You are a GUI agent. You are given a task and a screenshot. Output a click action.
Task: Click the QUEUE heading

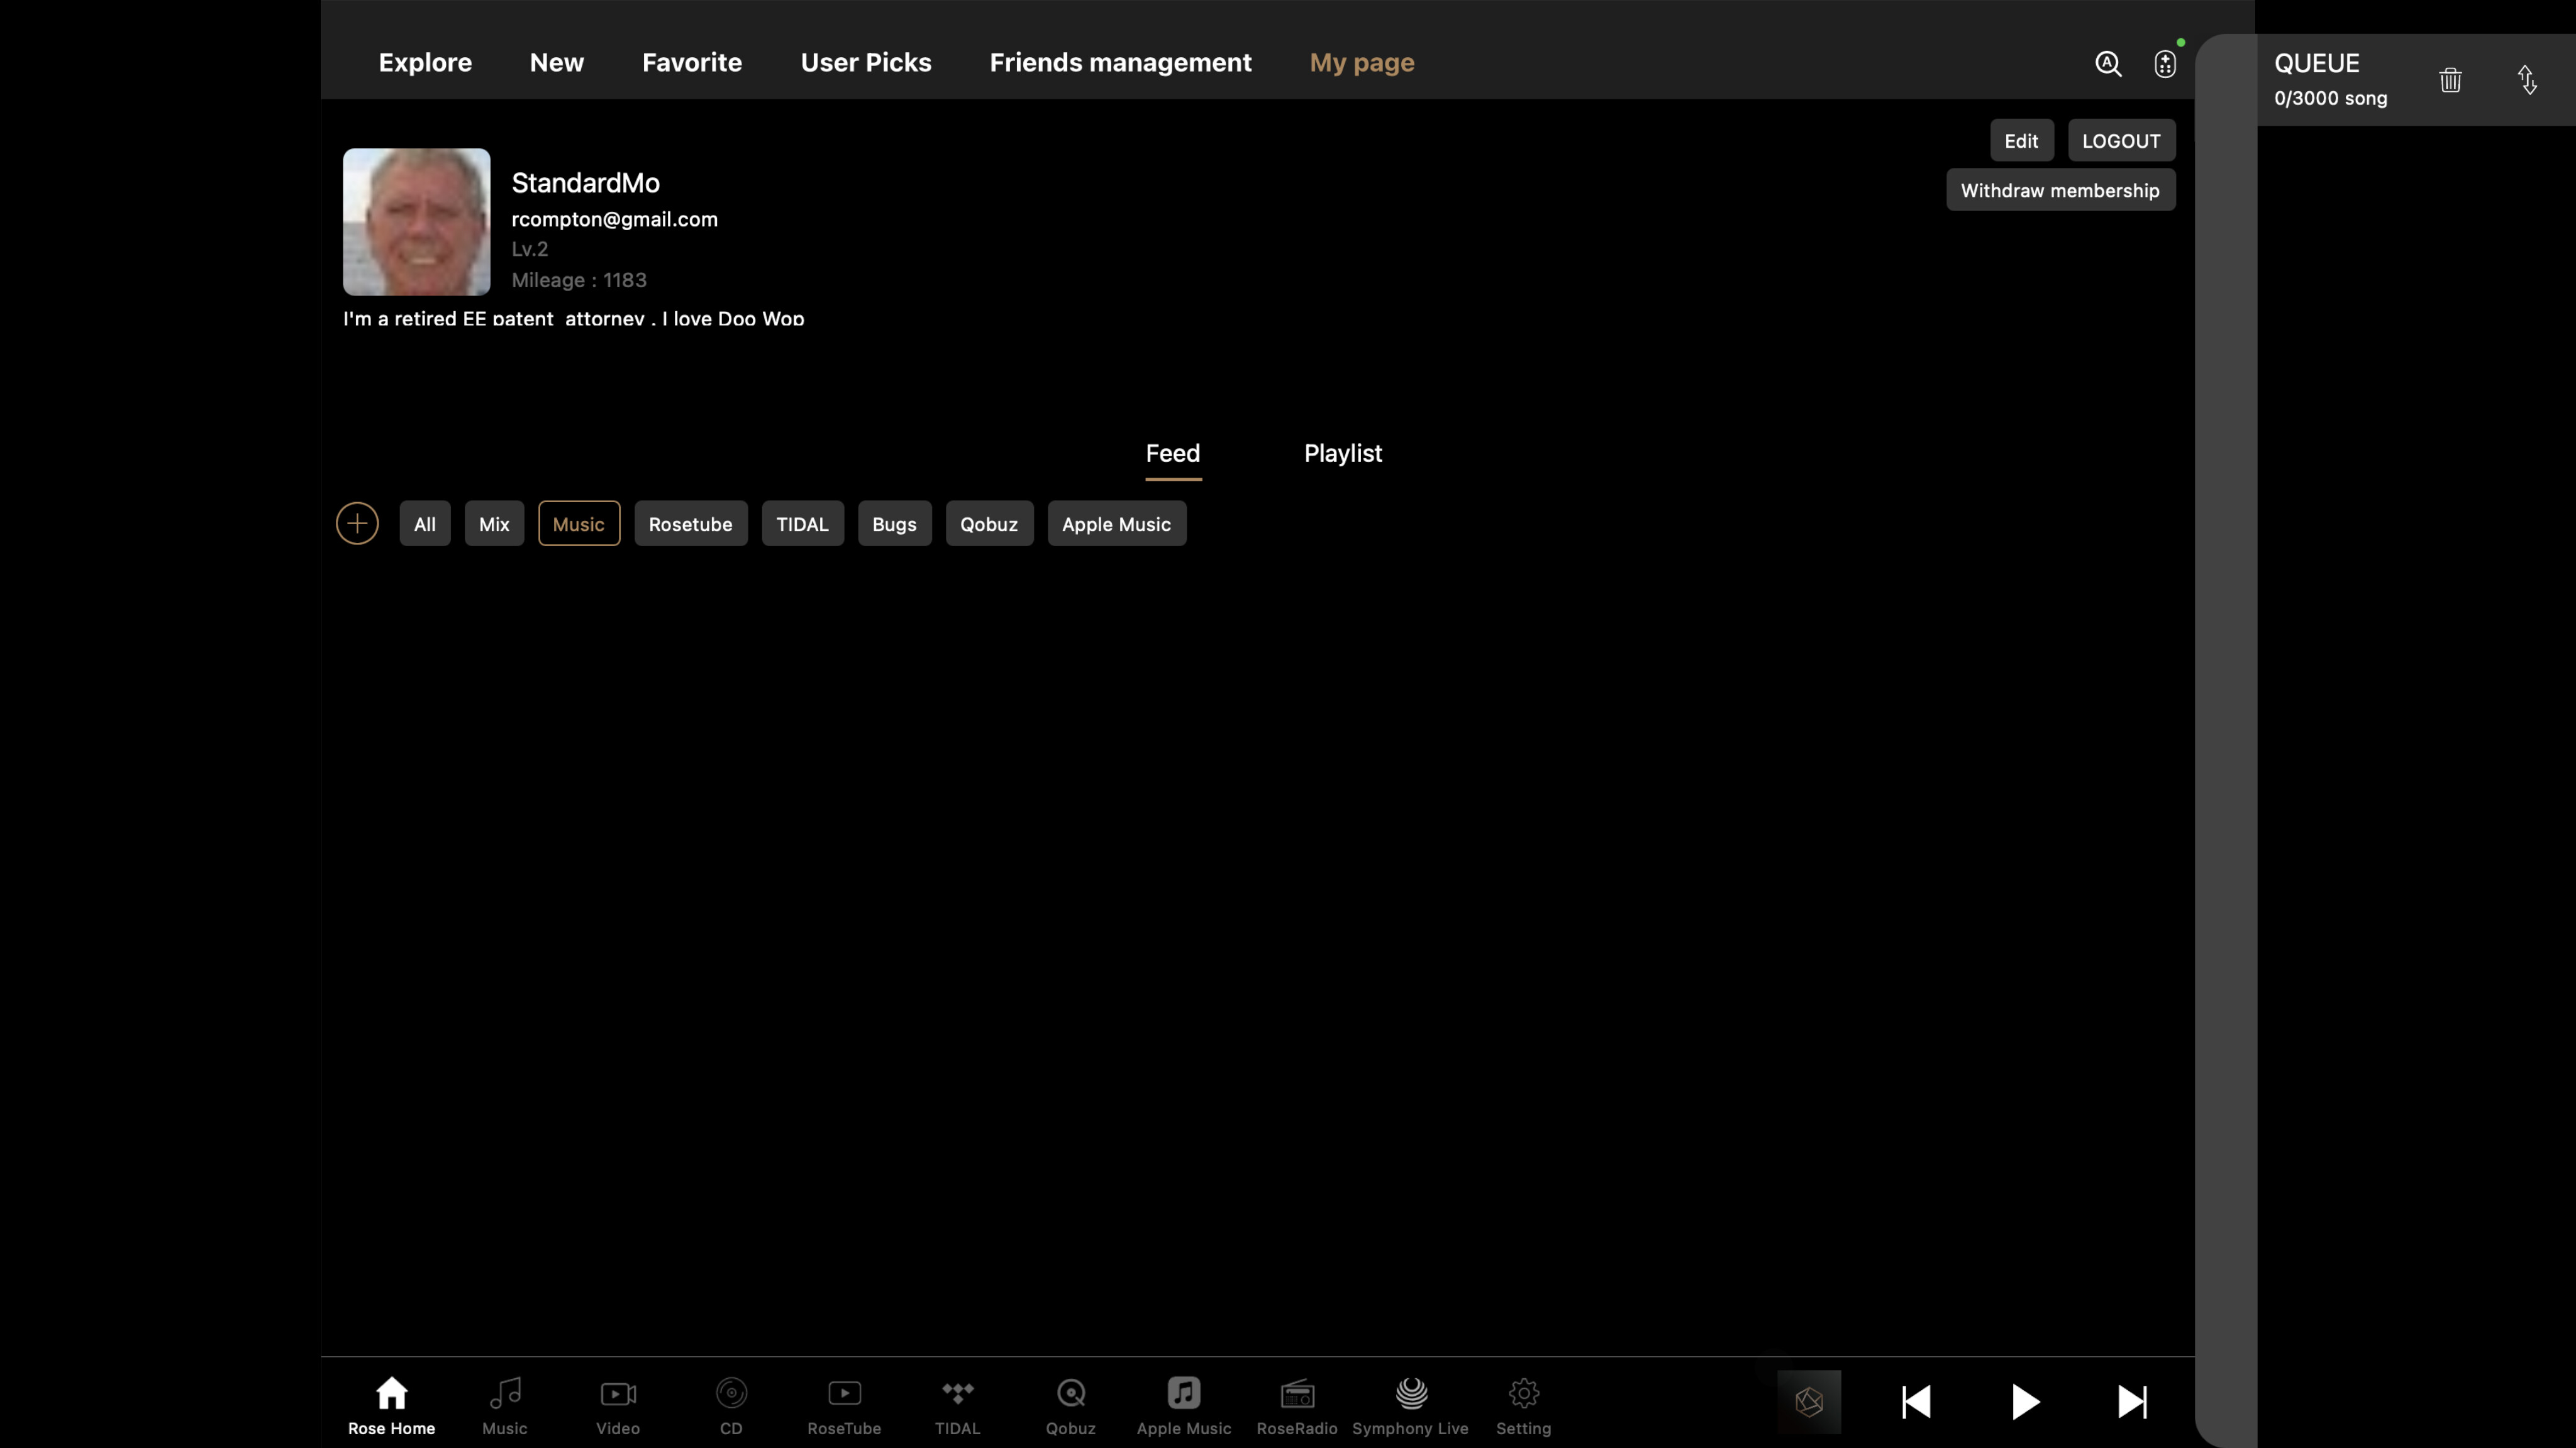click(x=2317, y=63)
